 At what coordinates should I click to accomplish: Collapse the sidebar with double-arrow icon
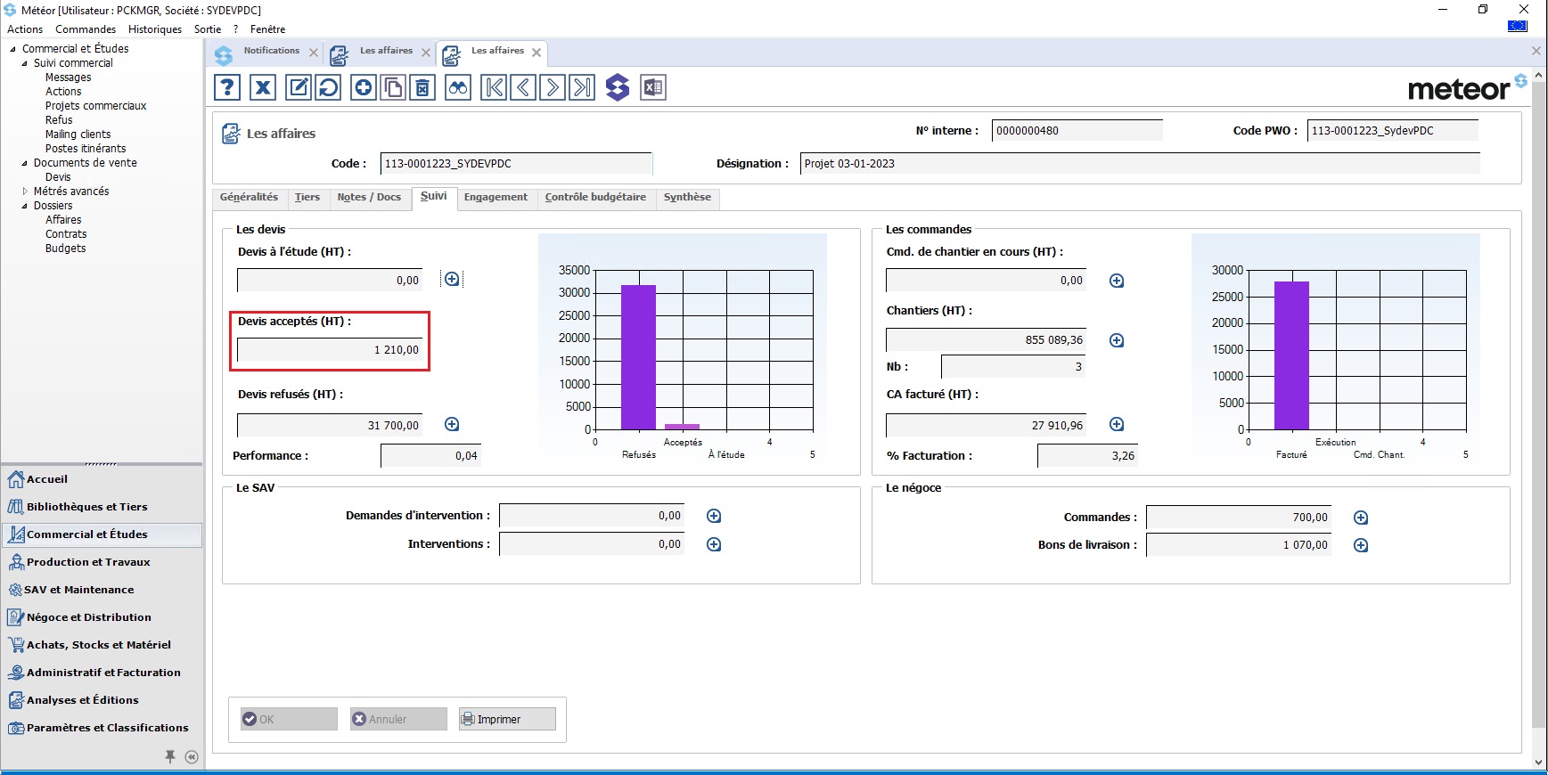pos(192,757)
